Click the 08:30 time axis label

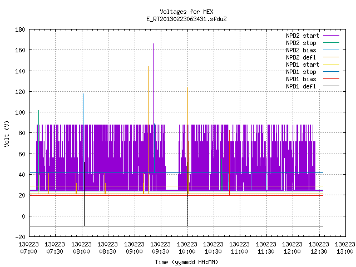[x=107, y=251]
